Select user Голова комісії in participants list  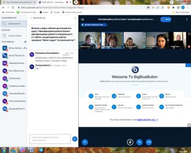[14, 78]
